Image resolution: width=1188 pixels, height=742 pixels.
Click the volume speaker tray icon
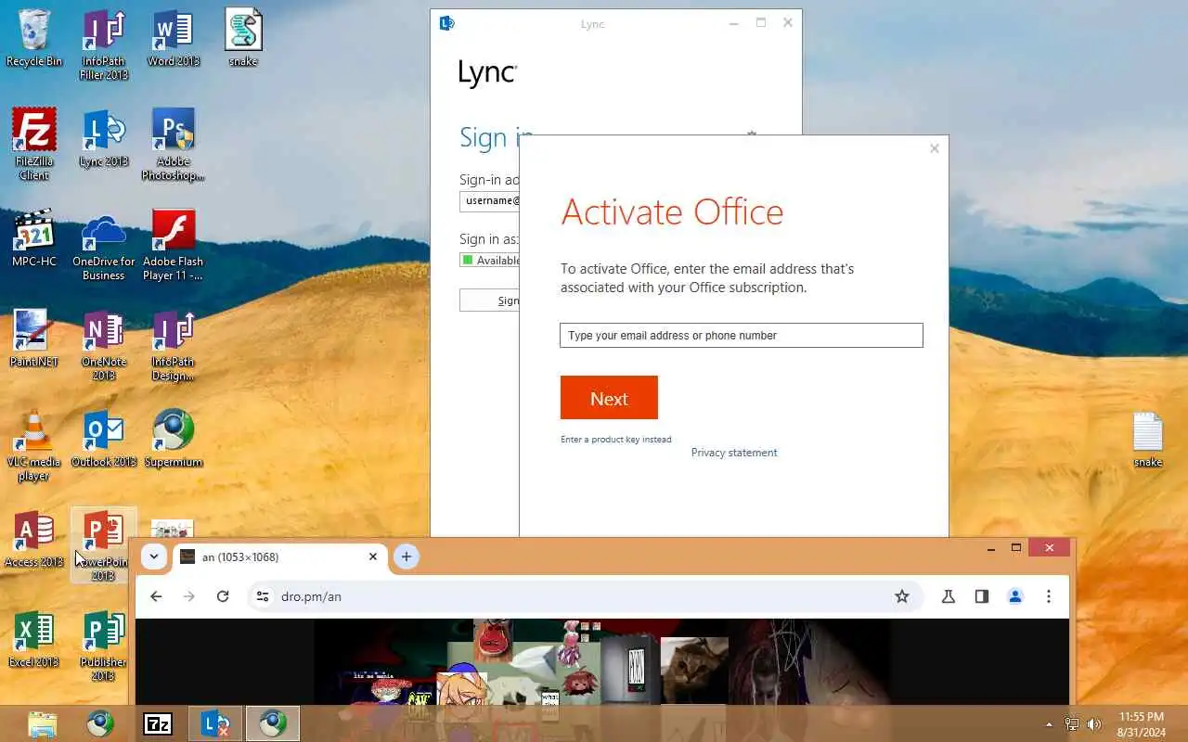[1094, 724]
